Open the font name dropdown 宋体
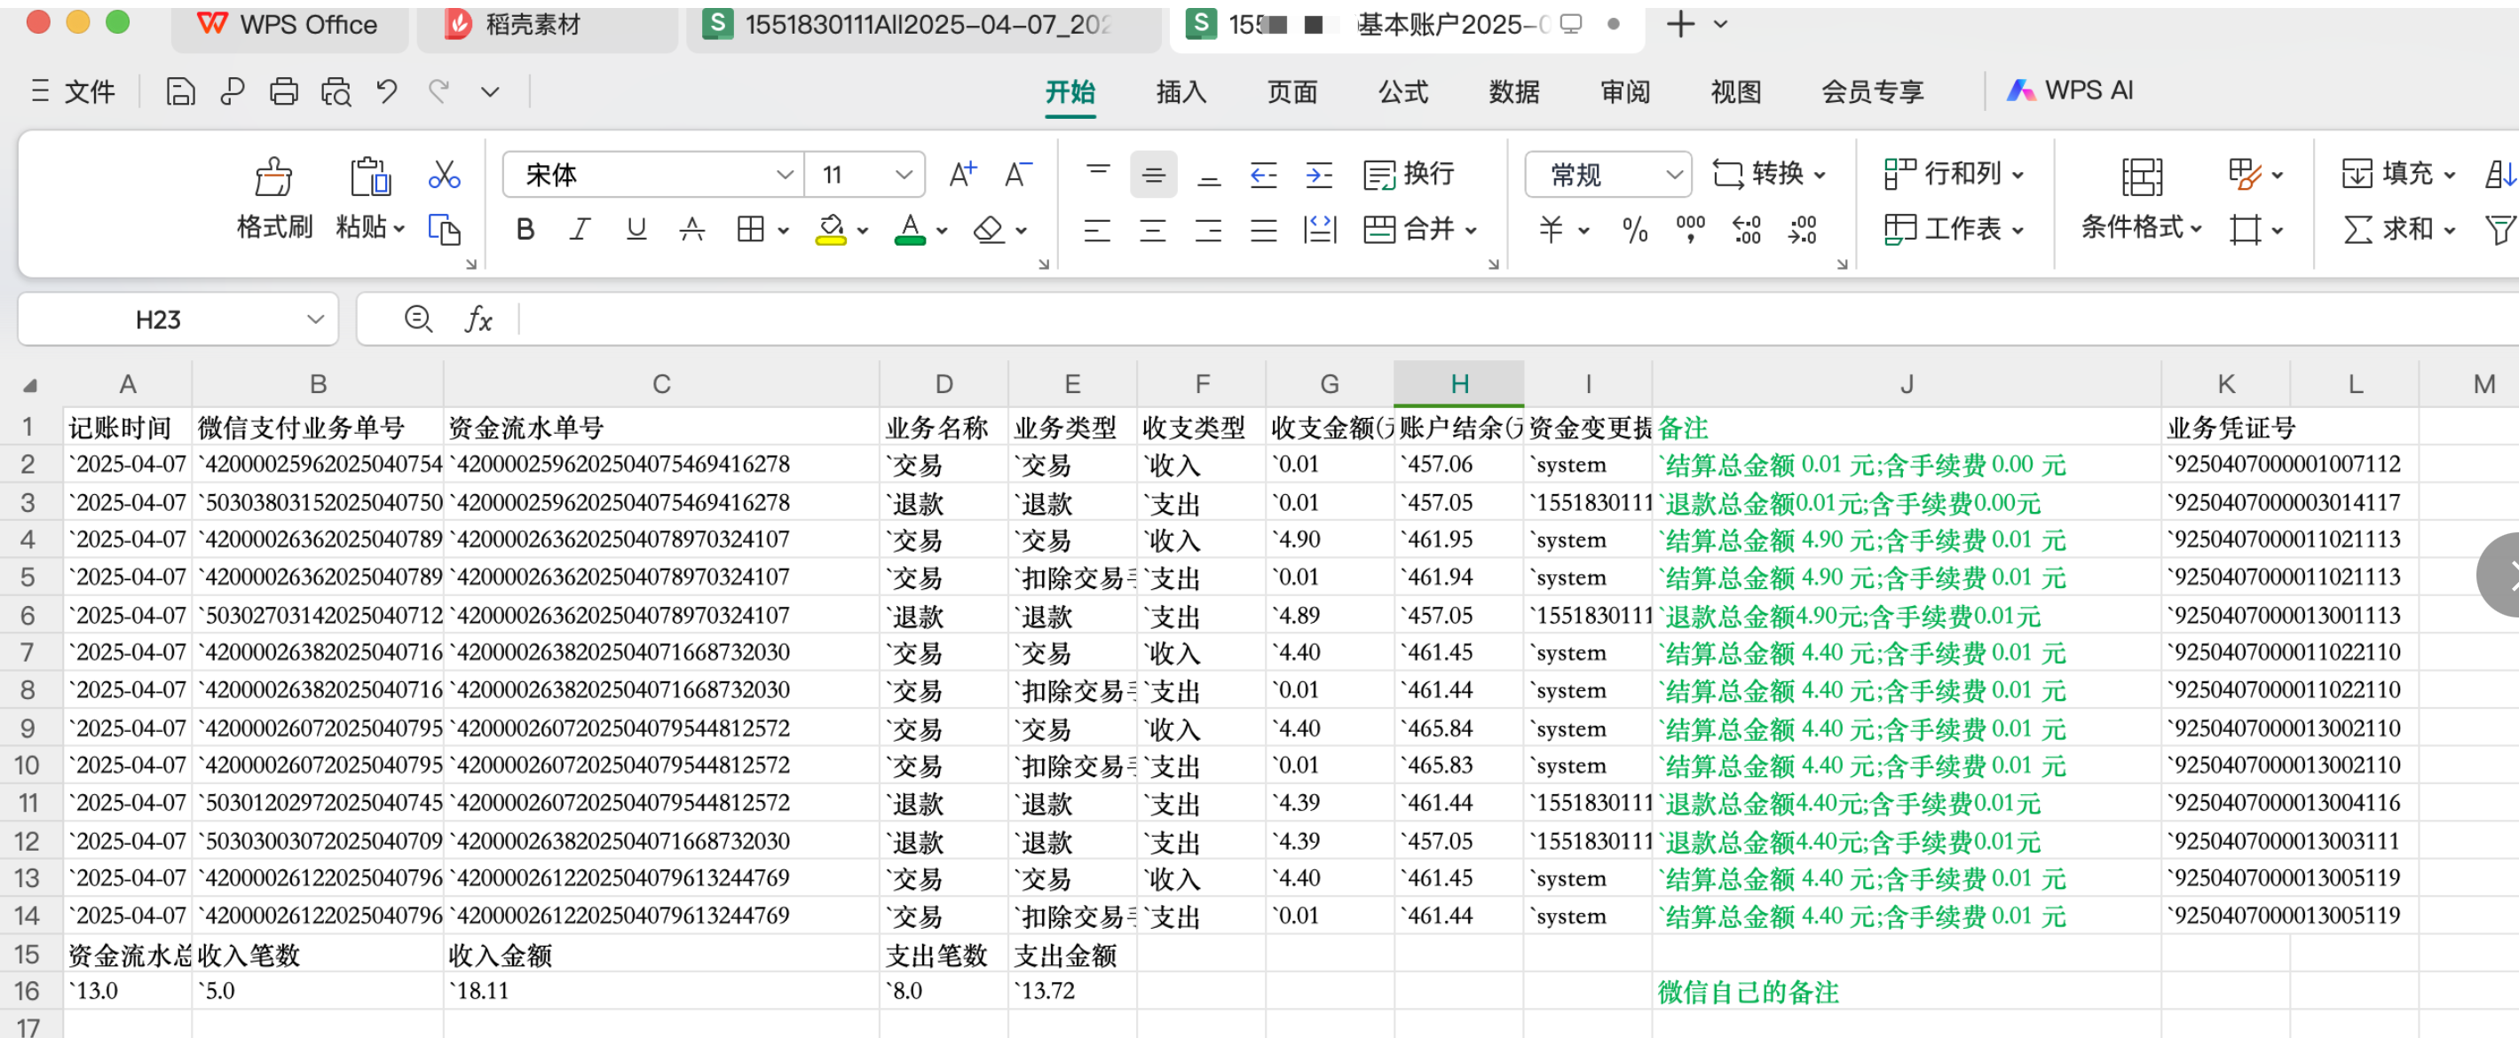 (783, 175)
